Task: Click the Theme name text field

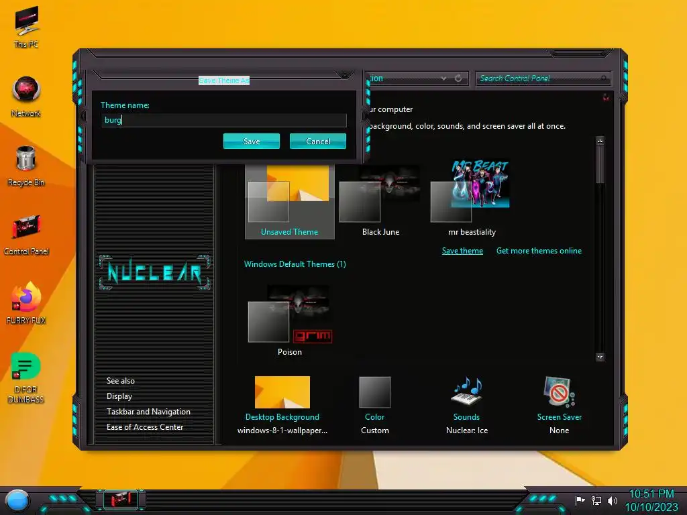Action: [x=224, y=120]
